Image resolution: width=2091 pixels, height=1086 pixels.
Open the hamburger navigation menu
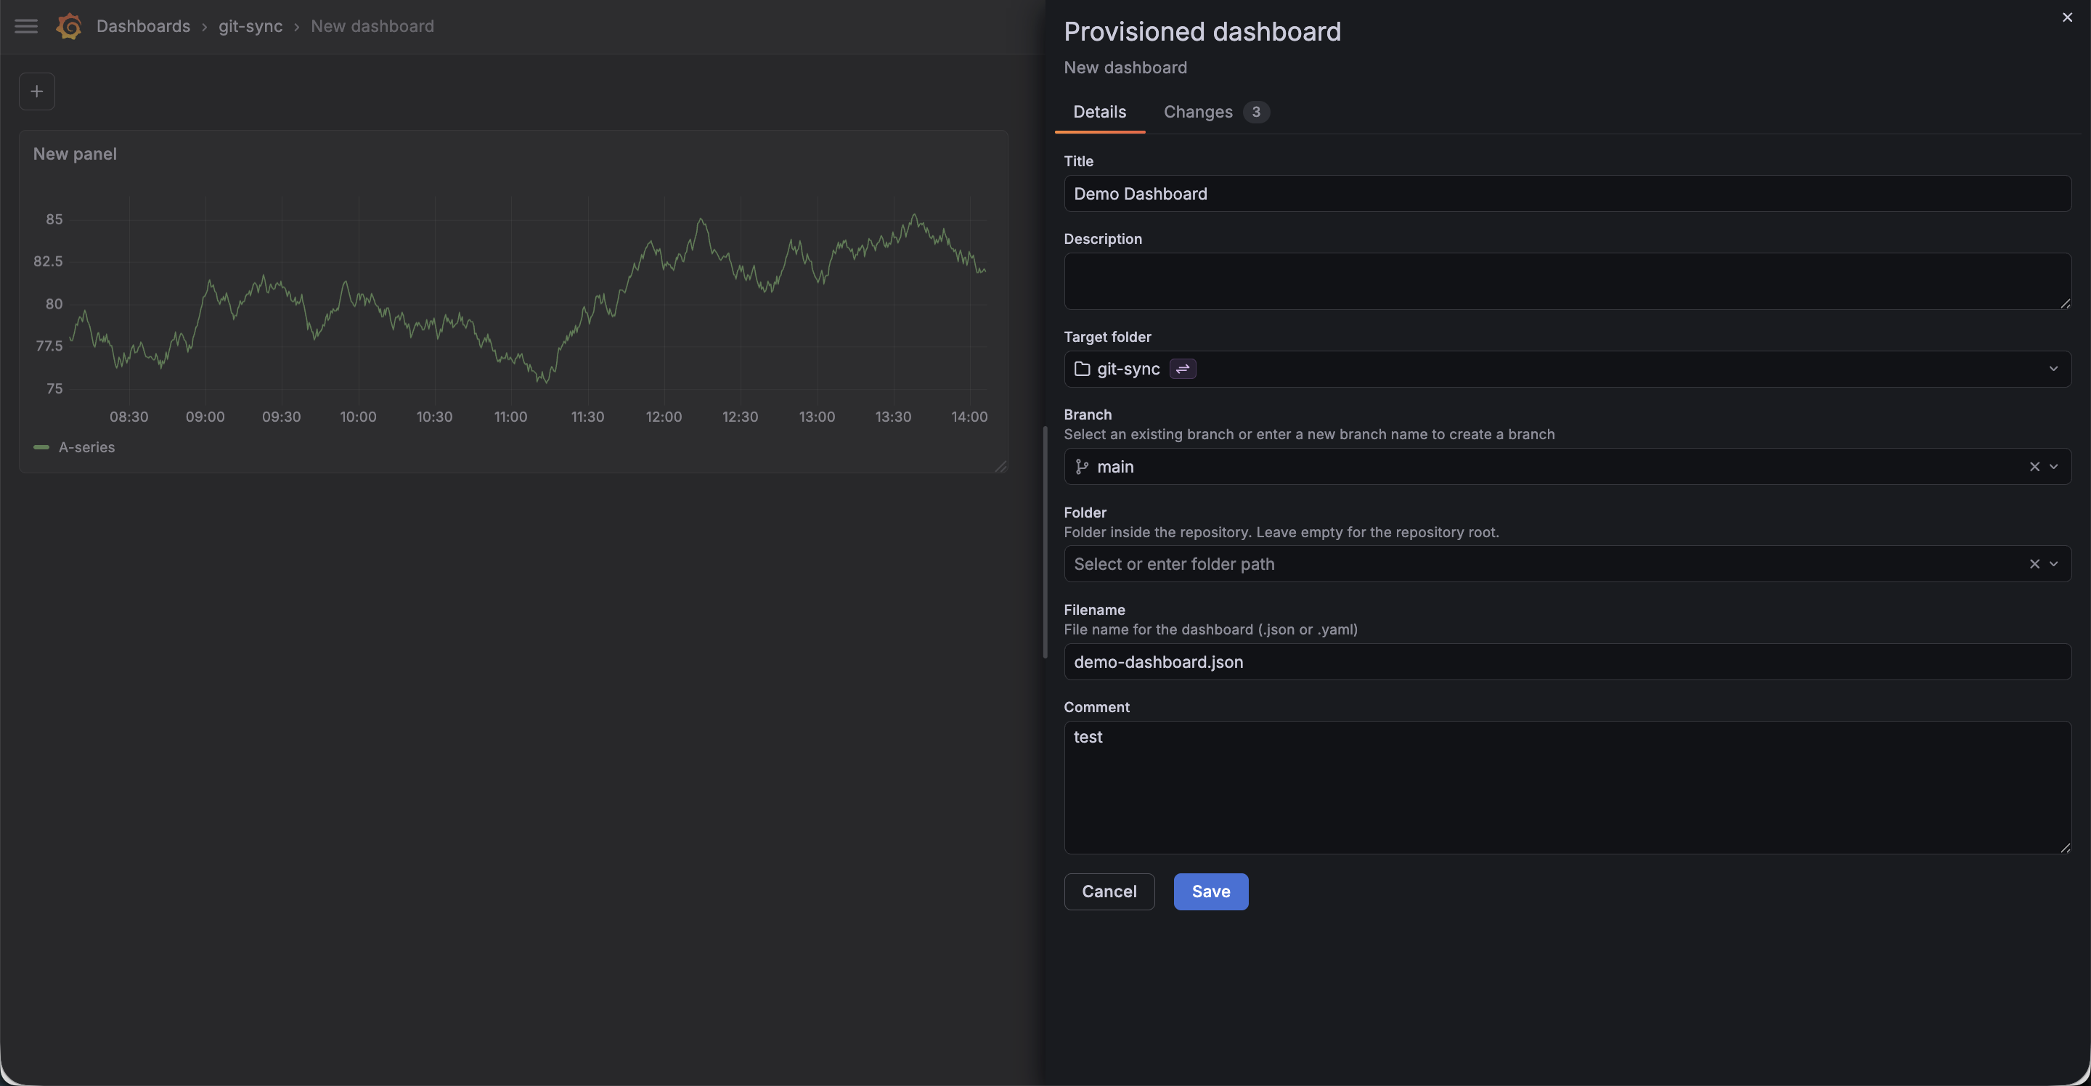26,26
